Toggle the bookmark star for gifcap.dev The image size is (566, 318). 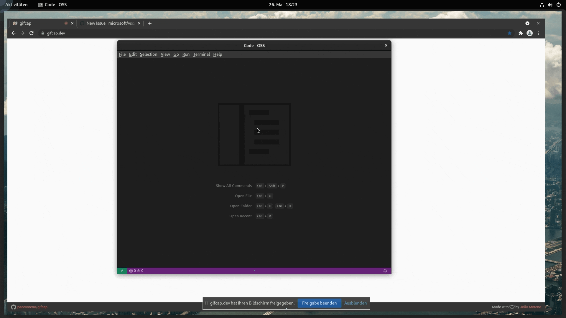pos(510,33)
